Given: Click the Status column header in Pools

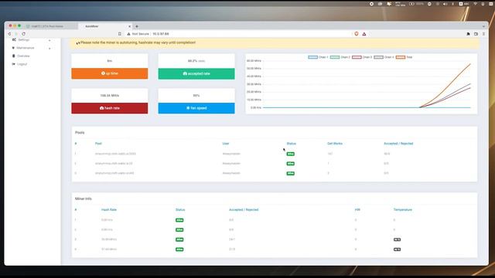Looking at the screenshot, I should (x=292, y=144).
